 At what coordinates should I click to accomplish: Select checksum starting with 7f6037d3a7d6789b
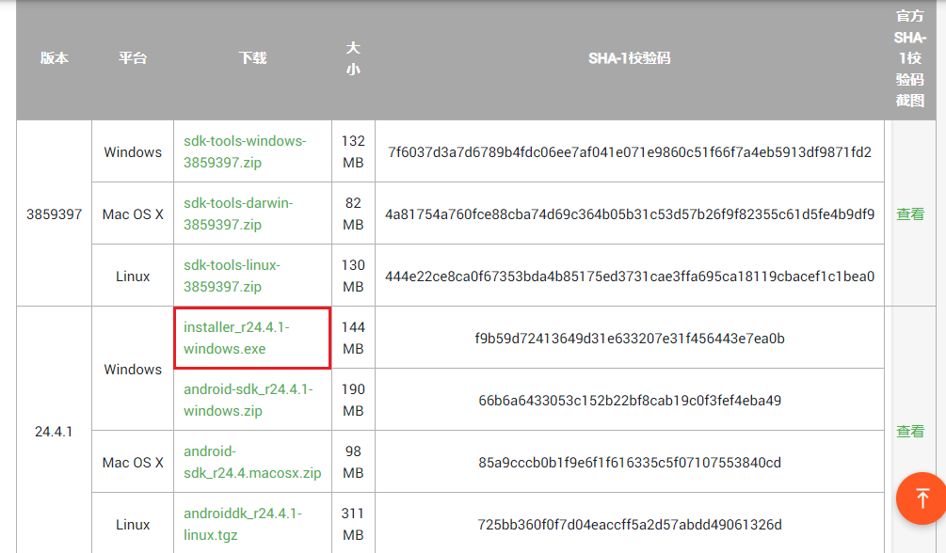click(x=630, y=152)
